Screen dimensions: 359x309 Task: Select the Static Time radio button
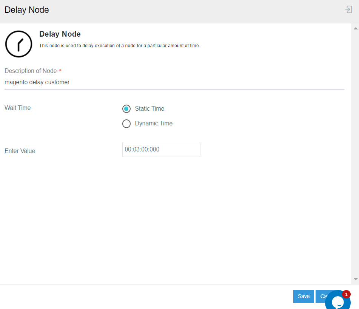point(126,109)
